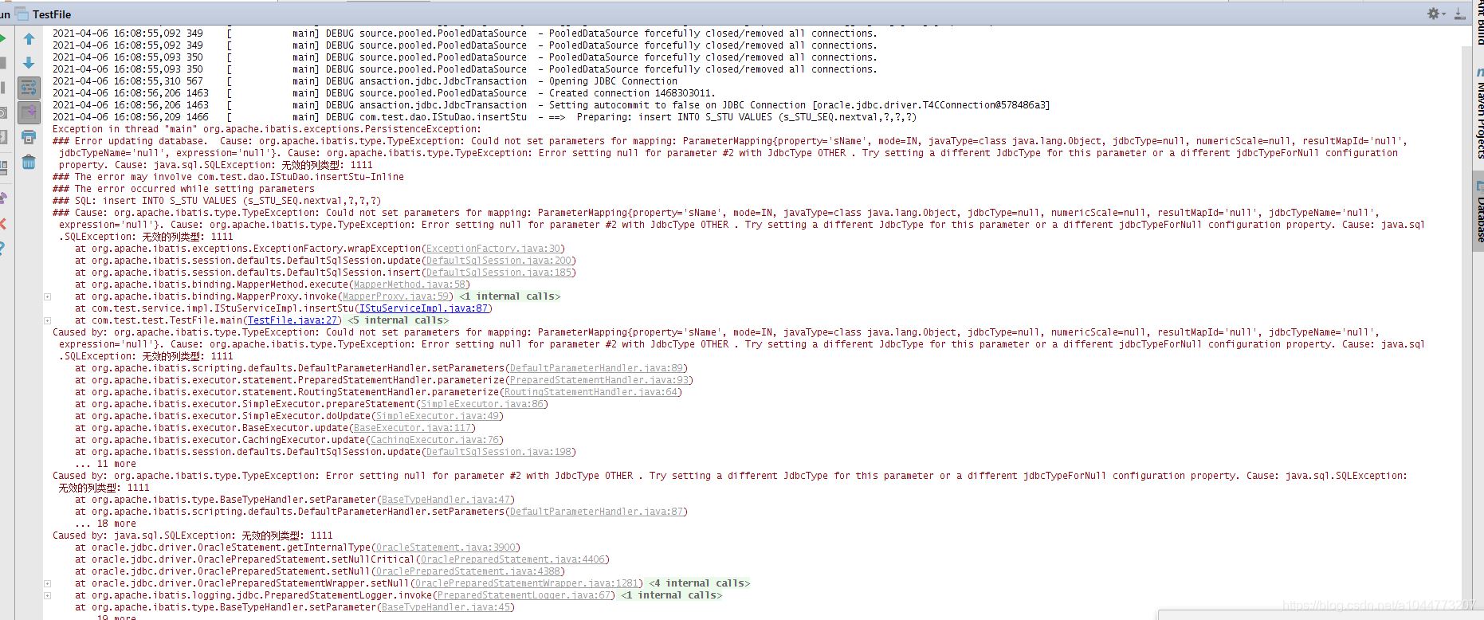Print the console output
The width and height of the screenshot is (1484, 620).
29,137
